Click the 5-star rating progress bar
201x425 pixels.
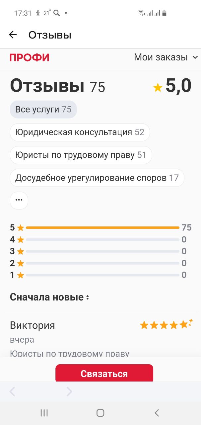102,228
